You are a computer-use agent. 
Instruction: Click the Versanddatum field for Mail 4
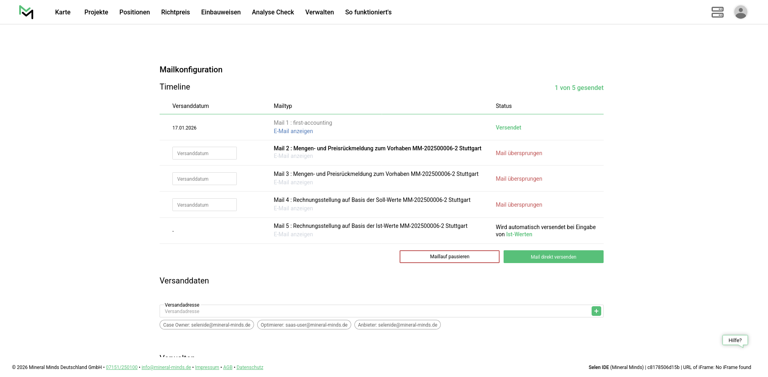tap(204, 205)
